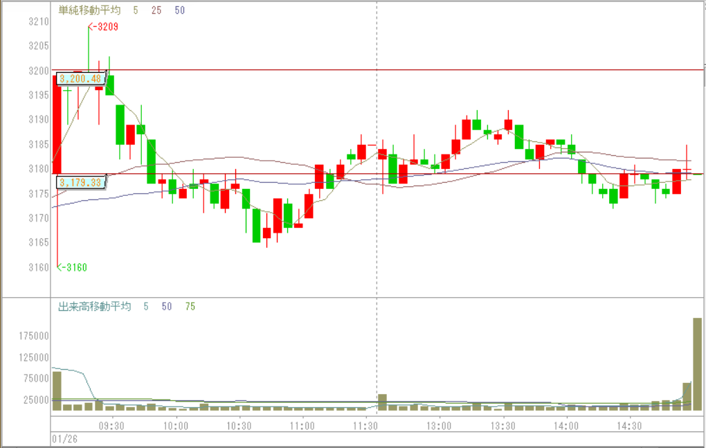
Task: Select the 50-period price moving average value
Action: [180, 10]
